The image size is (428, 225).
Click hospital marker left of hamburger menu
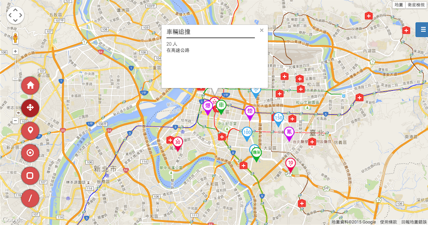(406, 30)
